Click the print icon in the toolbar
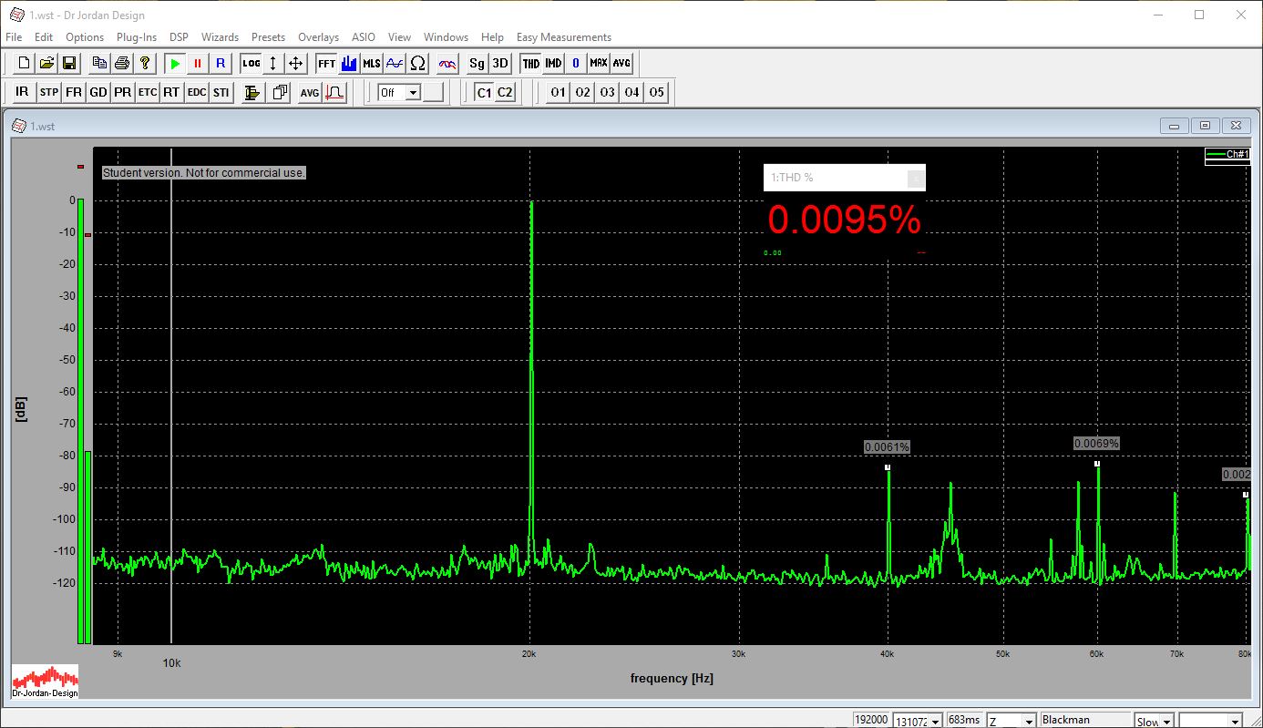1263x728 pixels. [121, 63]
